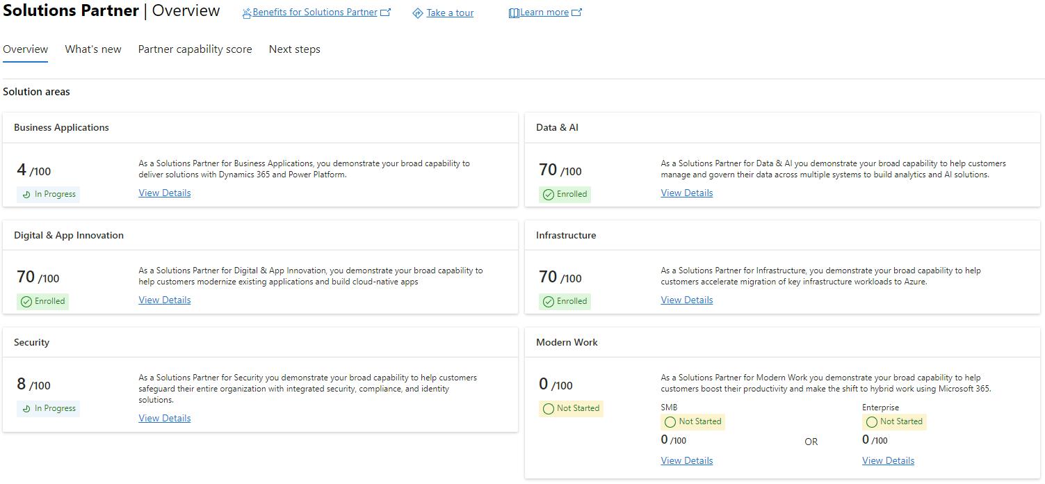Click the Digital & App Innovation score 70/100
The width and height of the screenshot is (1045, 484).
tap(38, 277)
